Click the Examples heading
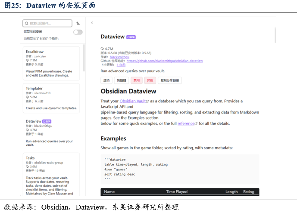 pyautogui.click(x=113, y=139)
